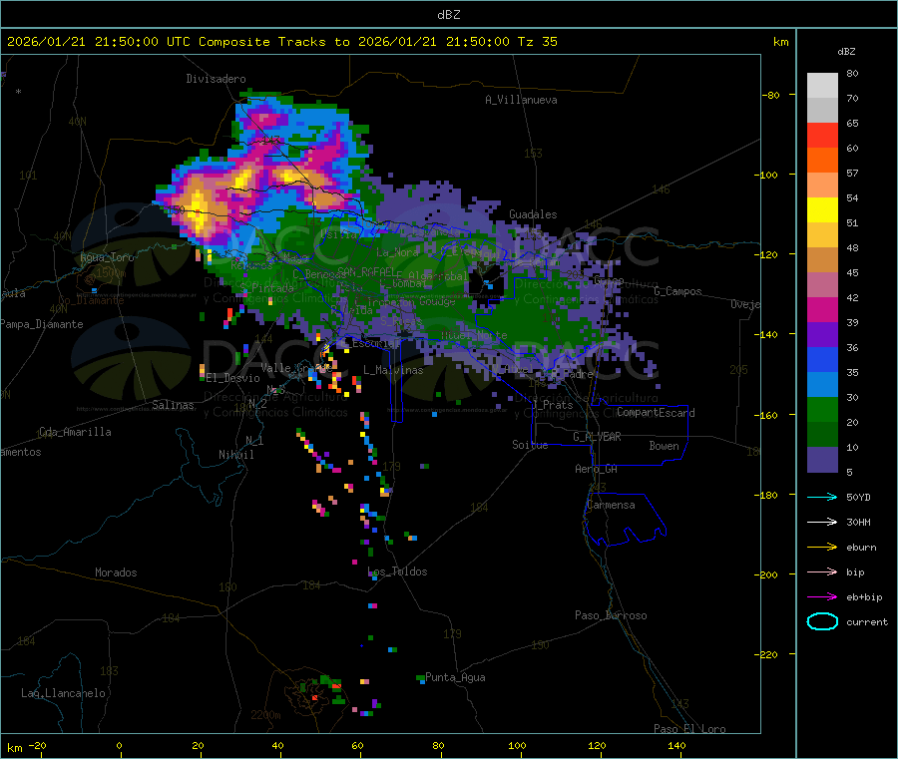
Task: Click the 'Agua_Toro' map label
Action: click(107, 257)
